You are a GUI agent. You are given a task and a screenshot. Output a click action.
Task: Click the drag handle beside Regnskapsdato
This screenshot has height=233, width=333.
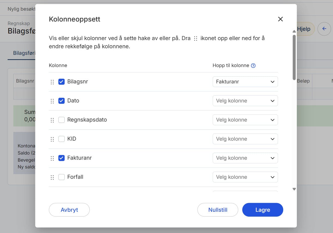click(52, 120)
